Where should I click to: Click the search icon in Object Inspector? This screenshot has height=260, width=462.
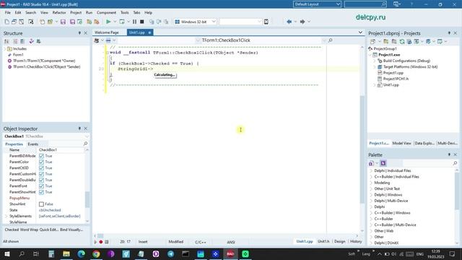(85, 144)
